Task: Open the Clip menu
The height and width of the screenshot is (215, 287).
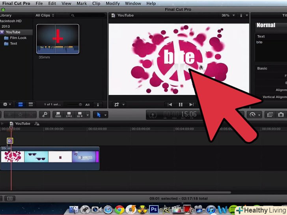Action: (x=96, y=4)
